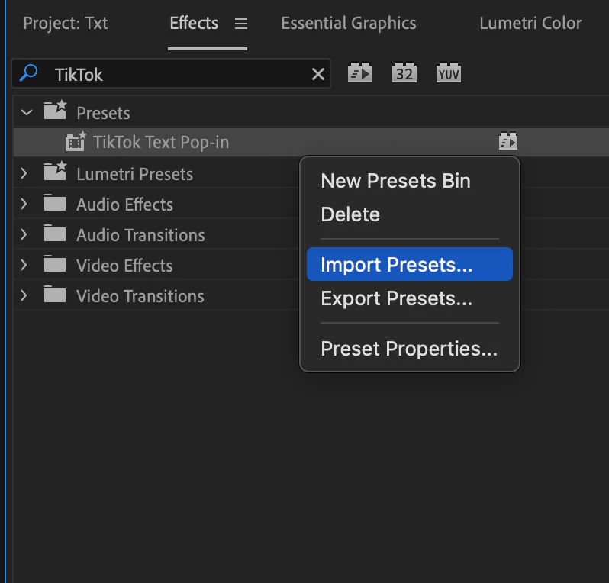Click the effects search input field
Image resolution: width=609 pixels, height=583 pixels.
coord(176,74)
